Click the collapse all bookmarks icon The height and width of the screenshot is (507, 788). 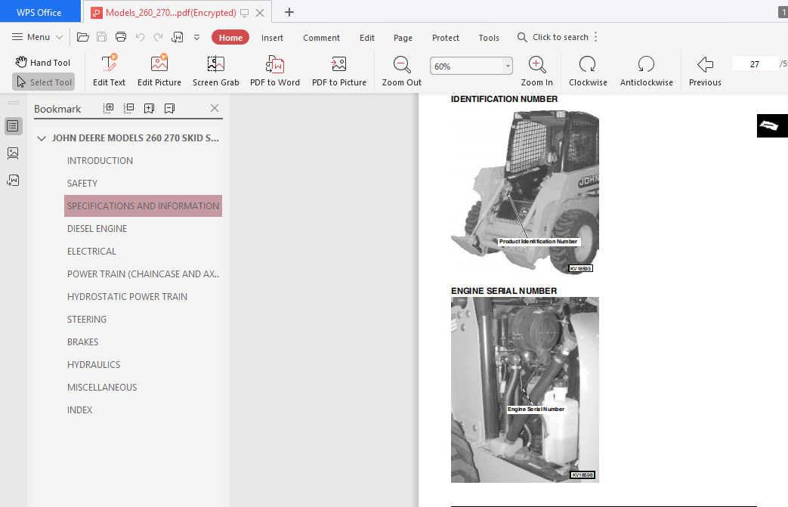coord(128,108)
